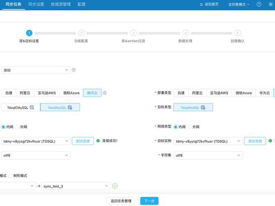Image resolution: width=275 pixels, height=206 pixels.
Task: Select source deployment type 亚马逊AWS
Action: (47, 93)
